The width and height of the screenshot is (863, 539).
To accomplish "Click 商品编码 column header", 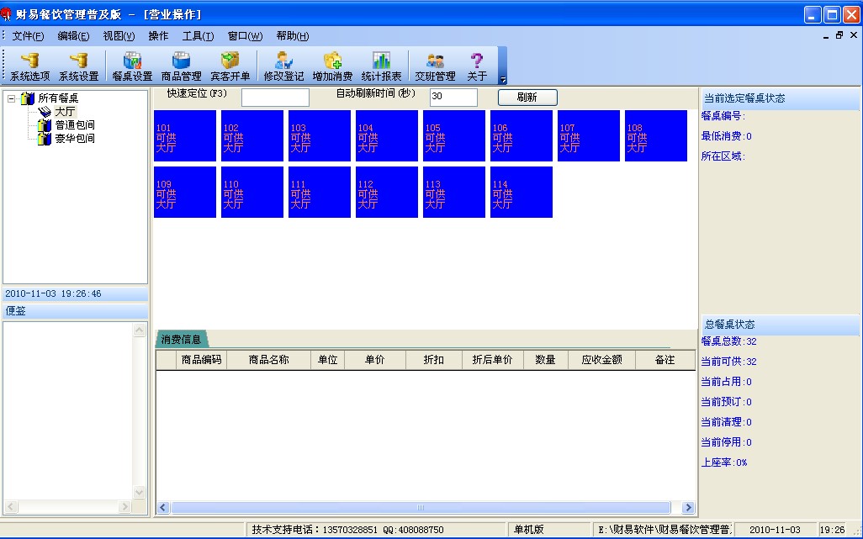I will (201, 360).
